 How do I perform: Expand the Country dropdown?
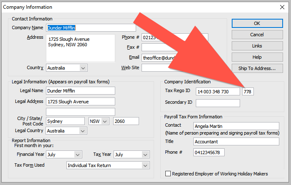83,68
